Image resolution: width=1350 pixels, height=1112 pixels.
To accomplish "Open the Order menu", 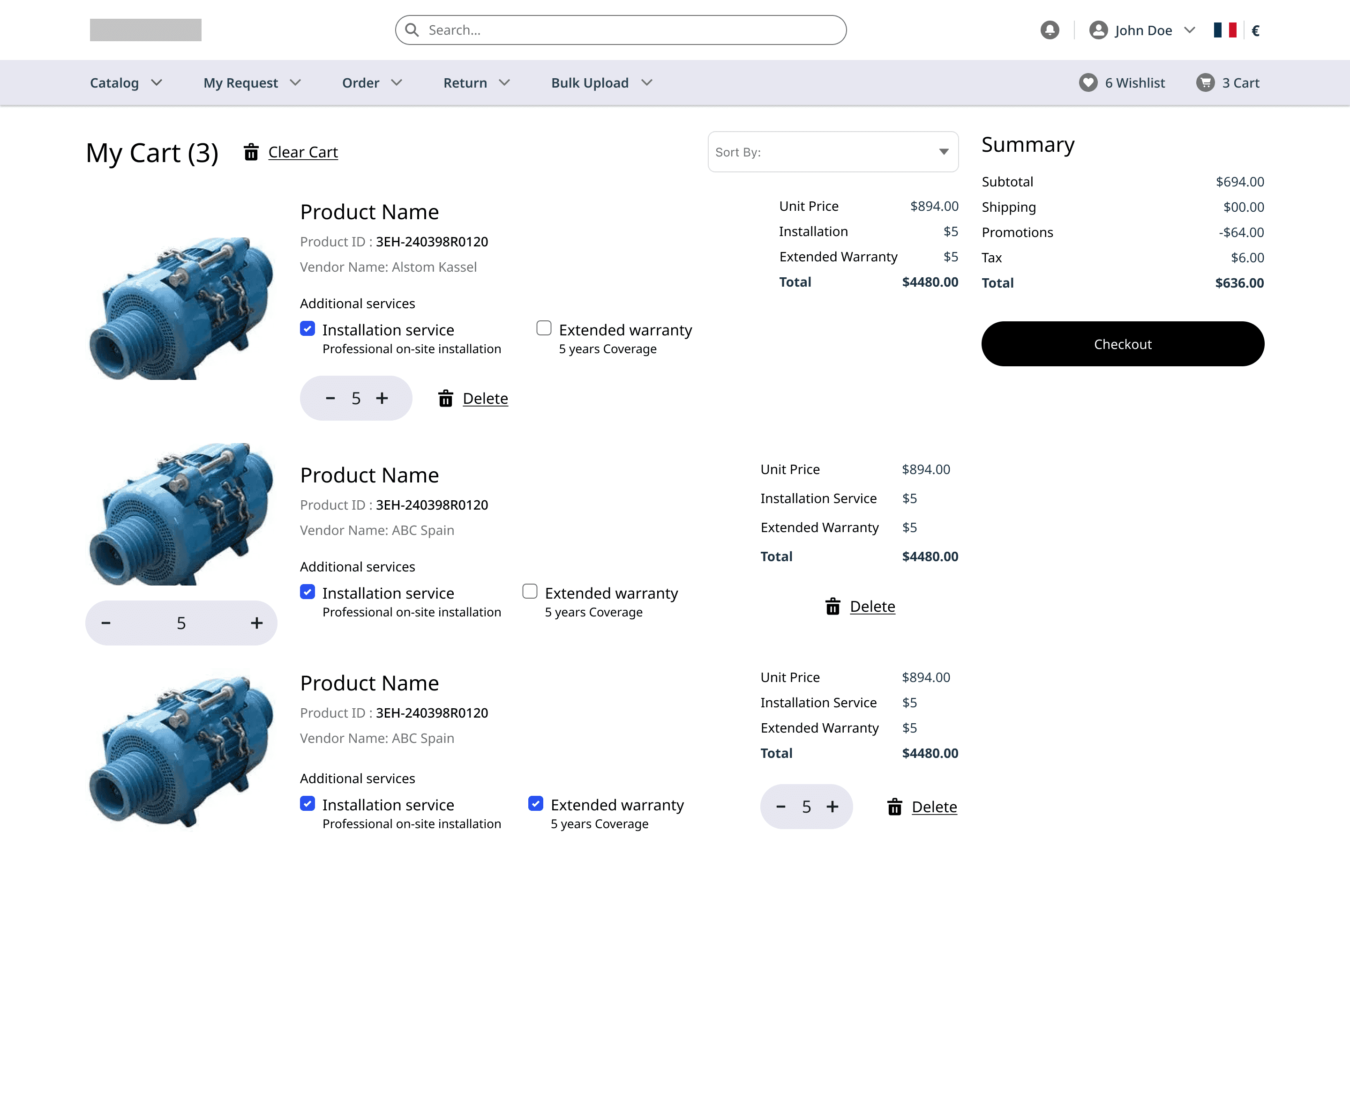I will pyautogui.click(x=360, y=82).
